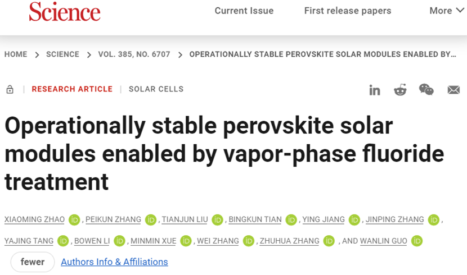
Task: Click the lock access icon
Action: point(10,89)
